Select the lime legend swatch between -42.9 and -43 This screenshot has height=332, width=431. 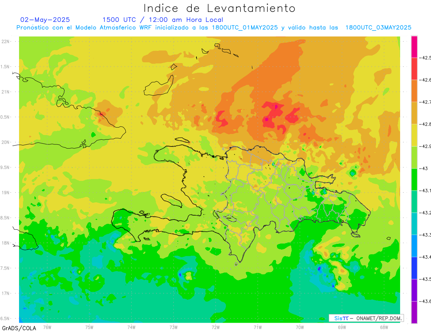pos(414,157)
